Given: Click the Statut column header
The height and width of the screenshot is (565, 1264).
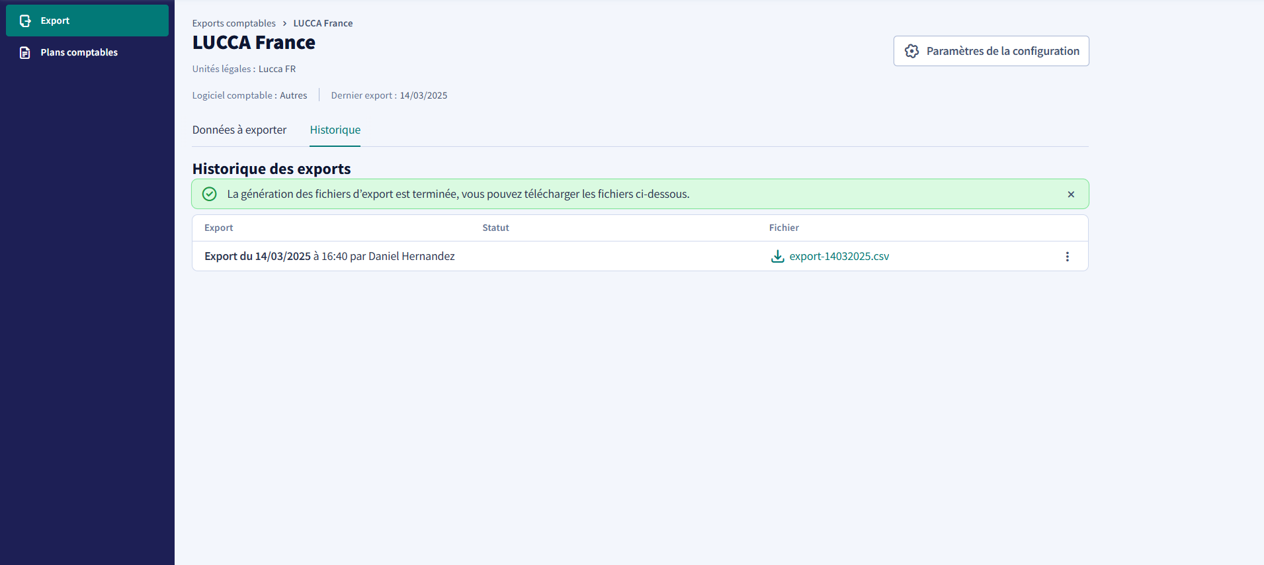Looking at the screenshot, I should [495, 228].
